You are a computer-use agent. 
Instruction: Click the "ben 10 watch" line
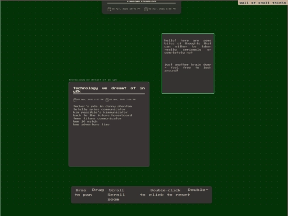click(x=85, y=122)
